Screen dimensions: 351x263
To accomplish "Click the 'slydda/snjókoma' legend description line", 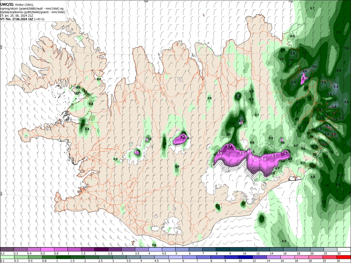I will point(33,12).
